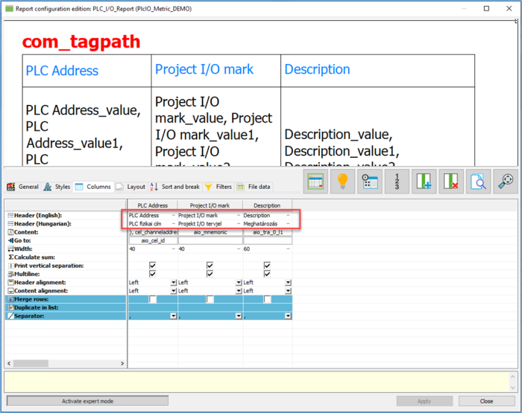The width and height of the screenshot is (522, 413).
Task: Click English header cell 'PLC Address'
Action: [152, 215]
